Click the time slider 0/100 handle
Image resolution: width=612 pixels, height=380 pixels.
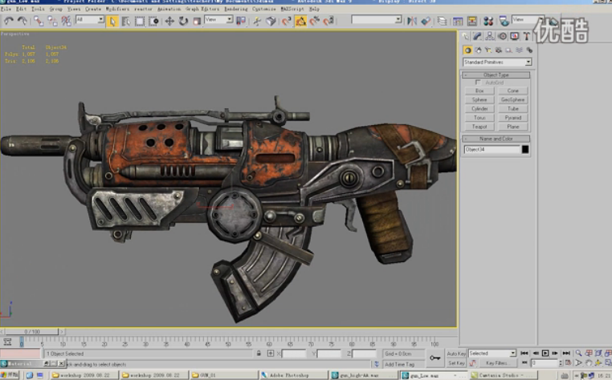click(32, 332)
